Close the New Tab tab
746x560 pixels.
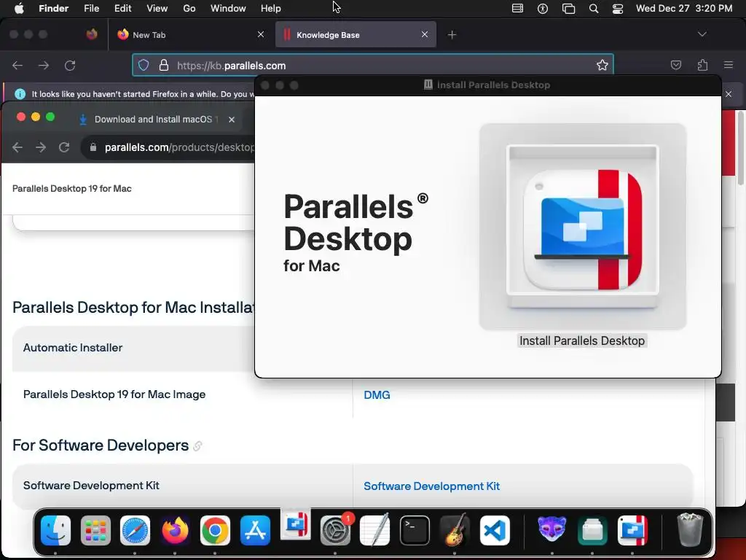pos(260,34)
